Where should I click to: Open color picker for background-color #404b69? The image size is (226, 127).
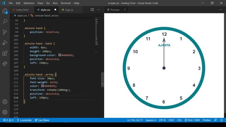[x=60, y=55]
